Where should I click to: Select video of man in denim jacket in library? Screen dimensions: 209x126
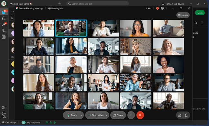coord(136,83)
